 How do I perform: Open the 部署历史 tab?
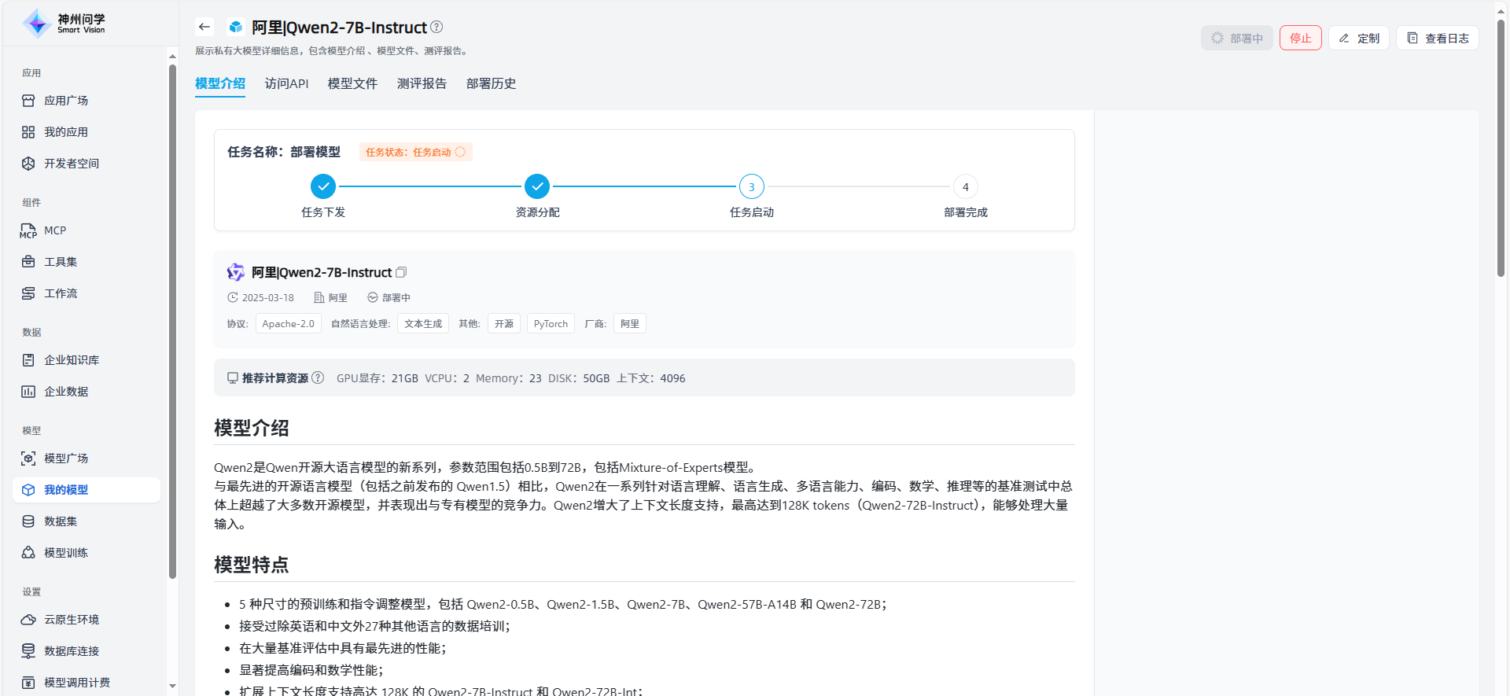pyautogui.click(x=491, y=83)
